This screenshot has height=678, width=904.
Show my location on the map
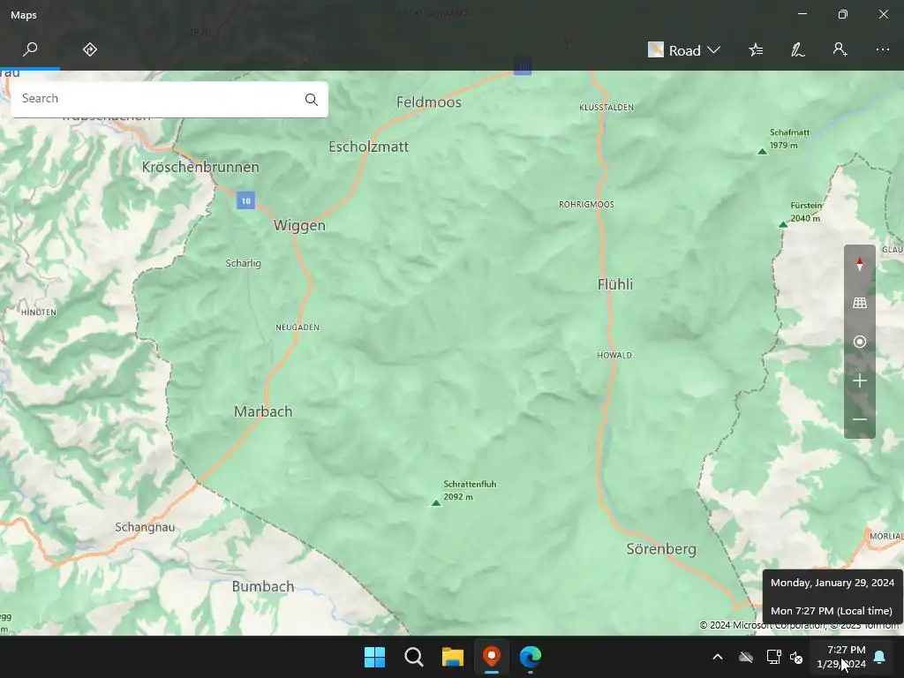(860, 342)
